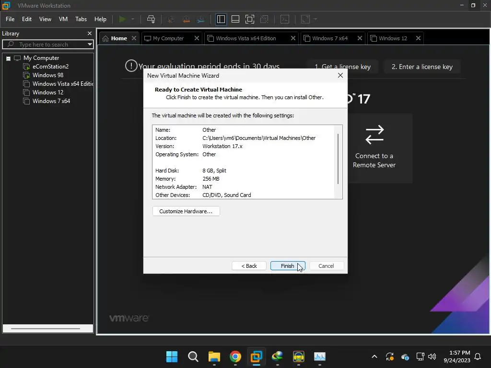Open the Tabs menu
This screenshot has width=491, height=368.
point(81,19)
